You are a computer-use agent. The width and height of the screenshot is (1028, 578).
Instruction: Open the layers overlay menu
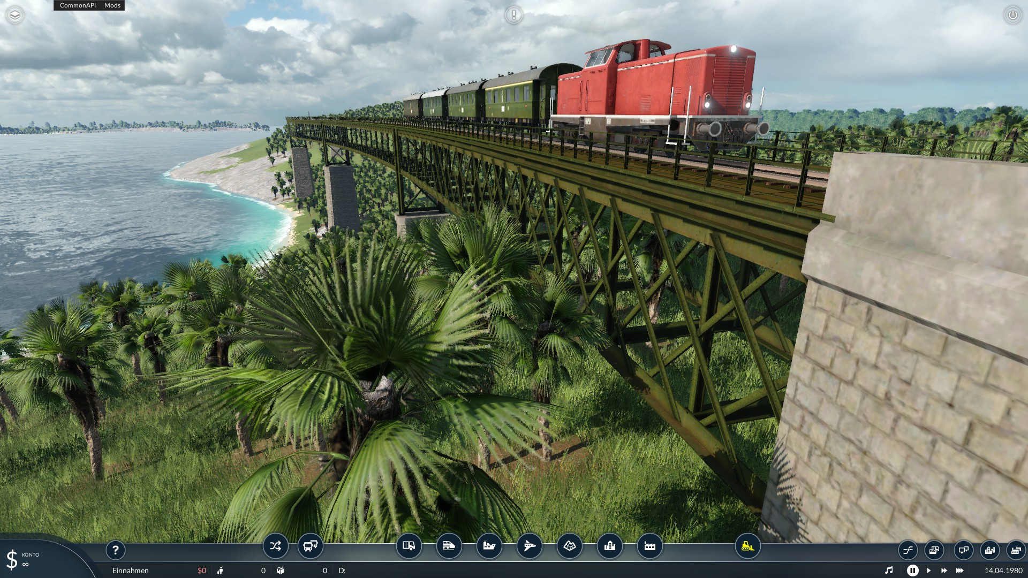pyautogui.click(x=15, y=15)
